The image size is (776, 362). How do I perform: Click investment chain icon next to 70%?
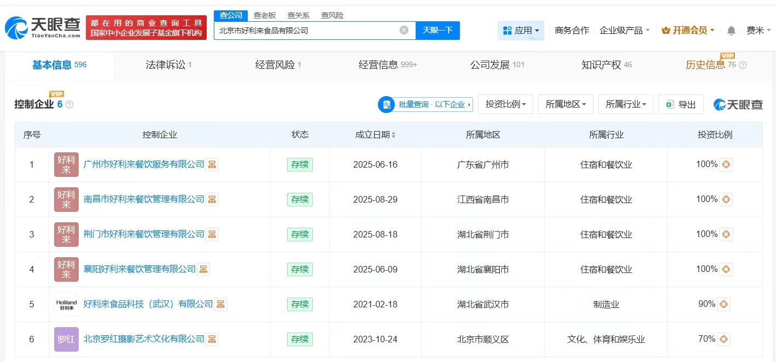coord(724,339)
